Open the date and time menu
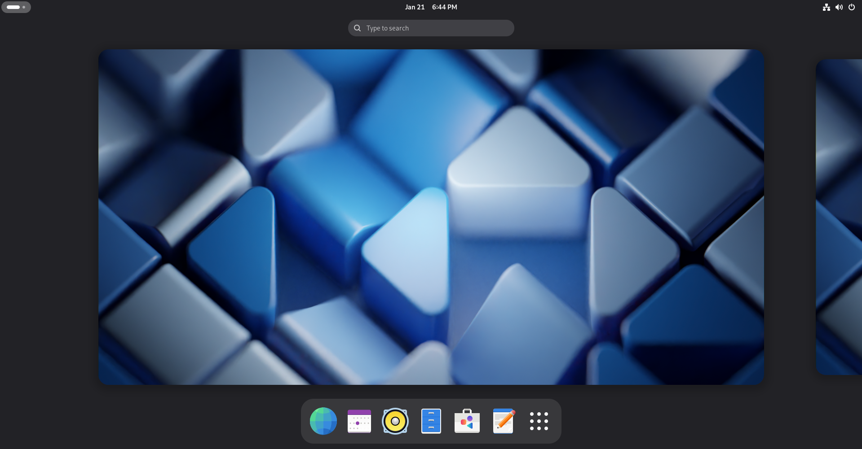This screenshot has width=862, height=449. [431, 7]
